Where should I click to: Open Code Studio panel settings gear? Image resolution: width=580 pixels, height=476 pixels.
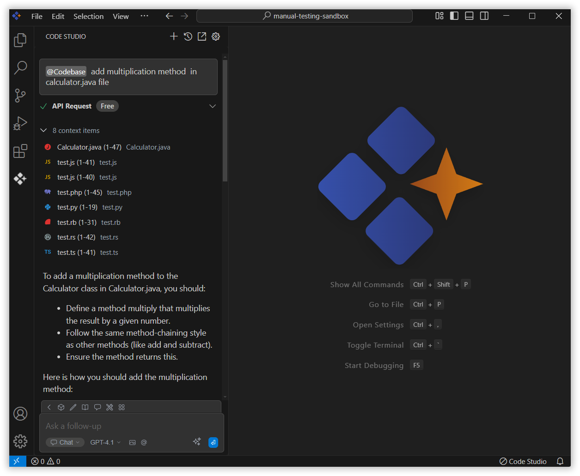[216, 36]
